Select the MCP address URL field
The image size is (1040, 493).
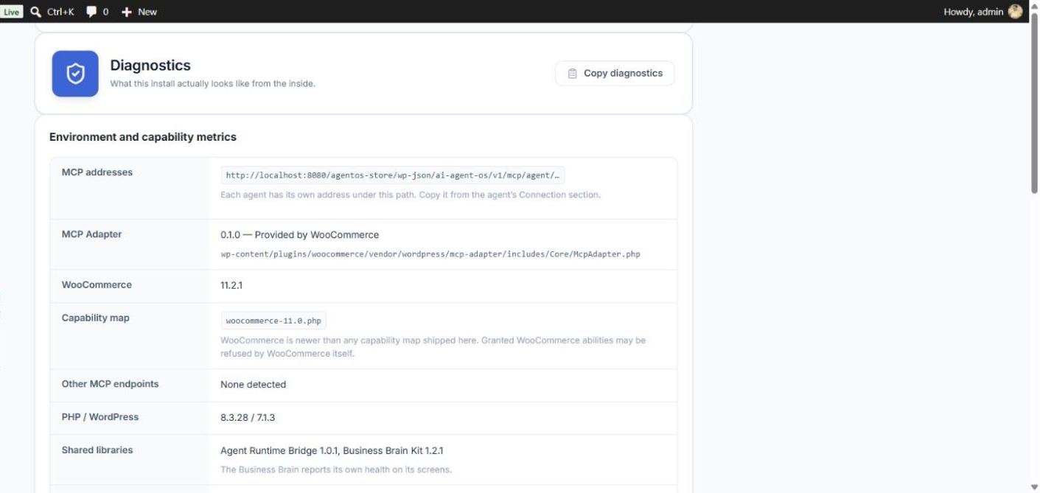(x=393, y=175)
